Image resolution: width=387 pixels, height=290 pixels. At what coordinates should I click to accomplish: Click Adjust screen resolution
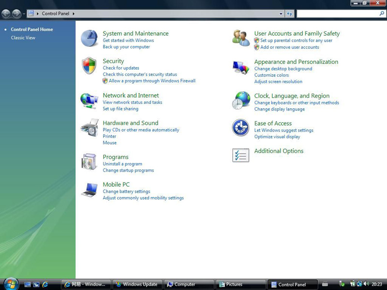pyautogui.click(x=278, y=82)
